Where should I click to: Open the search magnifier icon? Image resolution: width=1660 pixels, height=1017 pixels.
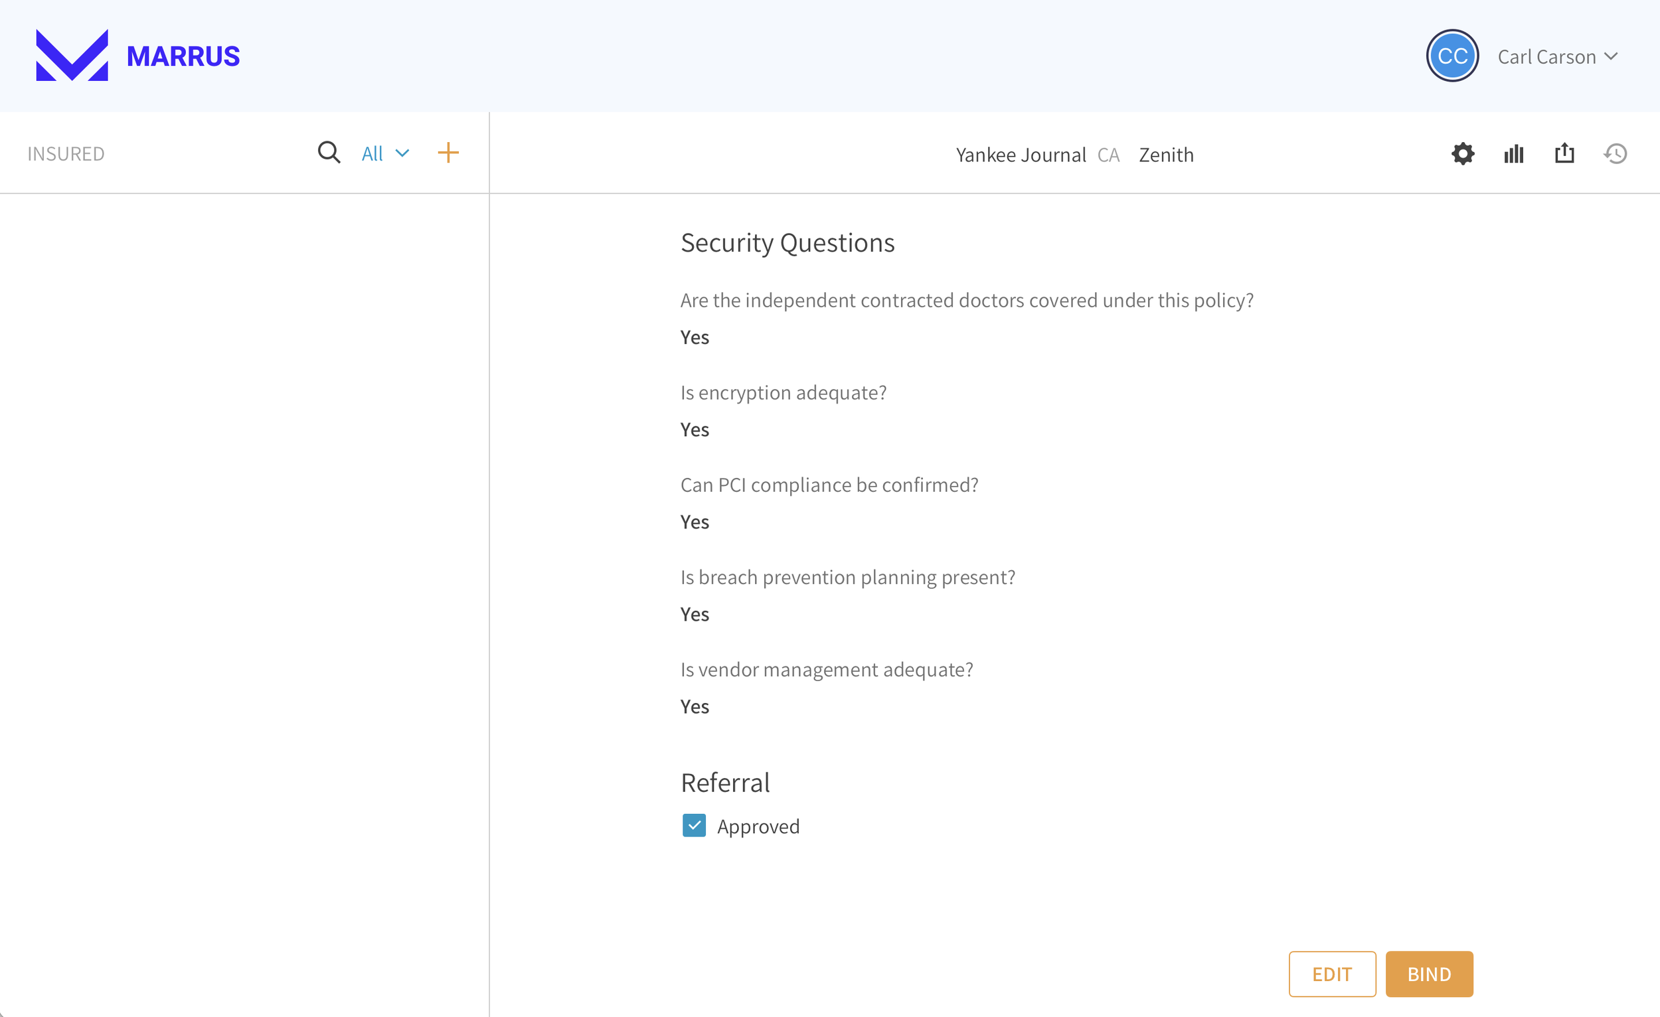pos(329,153)
